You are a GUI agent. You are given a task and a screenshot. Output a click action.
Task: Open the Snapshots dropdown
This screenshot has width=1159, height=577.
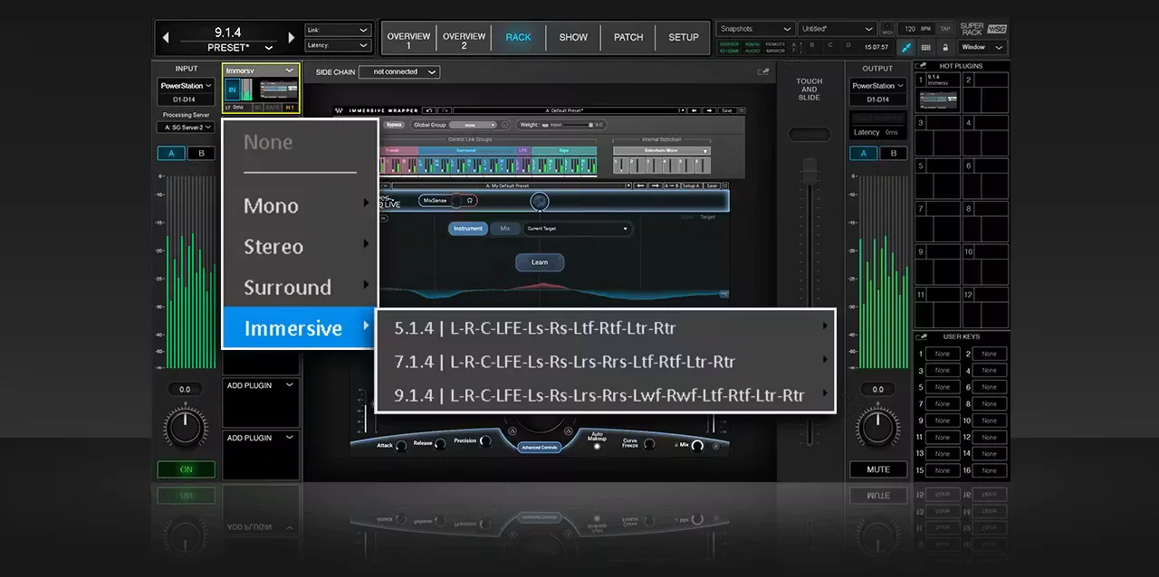(756, 29)
